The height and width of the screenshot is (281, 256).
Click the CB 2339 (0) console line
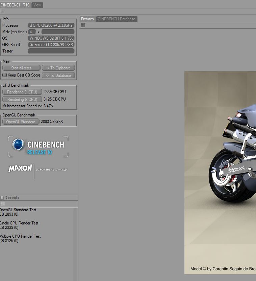[9, 228]
